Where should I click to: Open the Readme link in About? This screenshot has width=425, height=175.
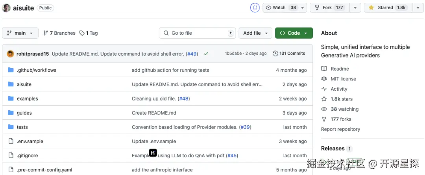[340, 69]
